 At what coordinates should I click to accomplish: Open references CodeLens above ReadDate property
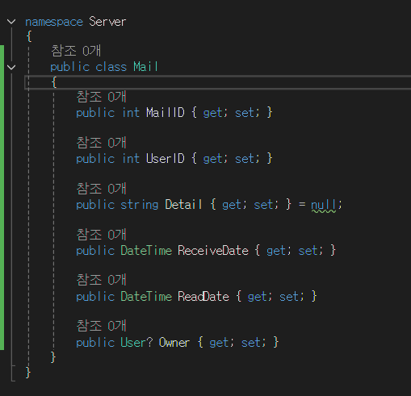tap(101, 280)
